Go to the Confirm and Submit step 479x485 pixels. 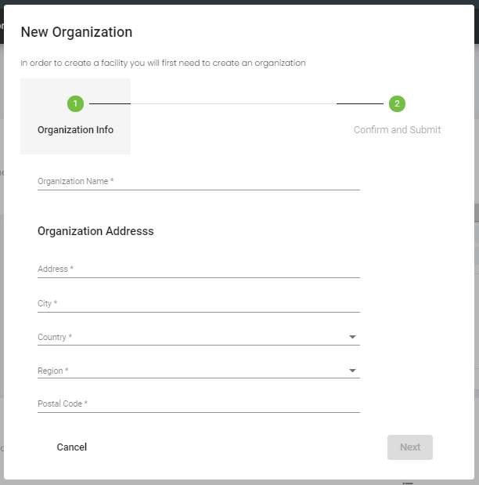pyautogui.click(x=397, y=130)
